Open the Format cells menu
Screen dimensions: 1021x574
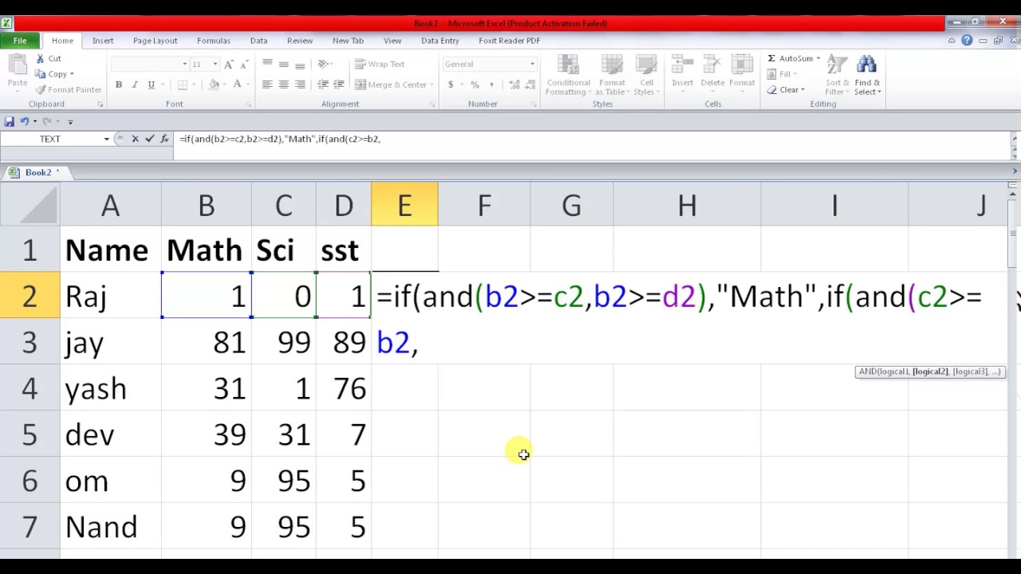(x=741, y=73)
